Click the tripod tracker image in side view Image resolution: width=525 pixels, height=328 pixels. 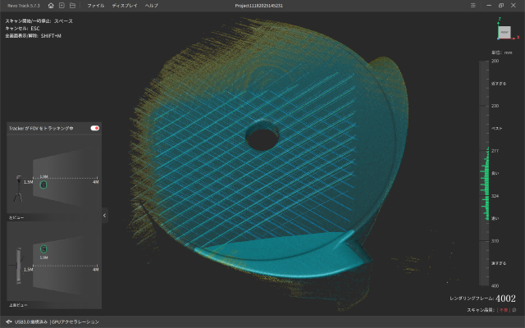coord(18,189)
